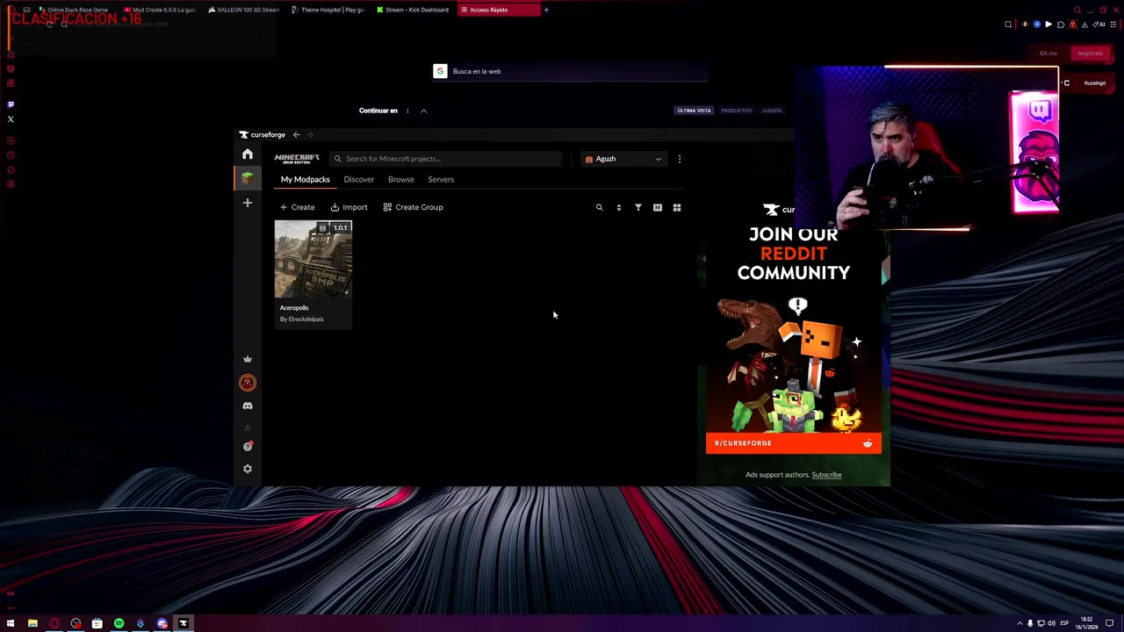Add a new game with the plus icon
Viewport: 1124px width, 632px height.
tap(248, 203)
